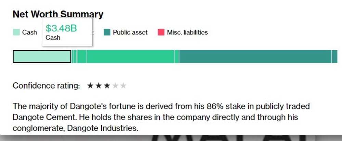342x141 pixels.
Task: Click the thin green segment before Public asset
Action: point(177,57)
